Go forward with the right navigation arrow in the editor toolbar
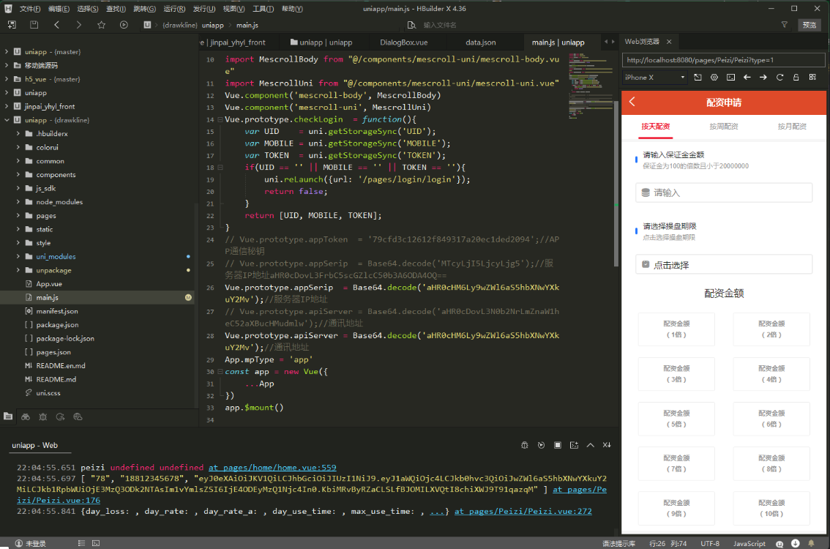The width and height of the screenshot is (830, 549). (x=79, y=25)
